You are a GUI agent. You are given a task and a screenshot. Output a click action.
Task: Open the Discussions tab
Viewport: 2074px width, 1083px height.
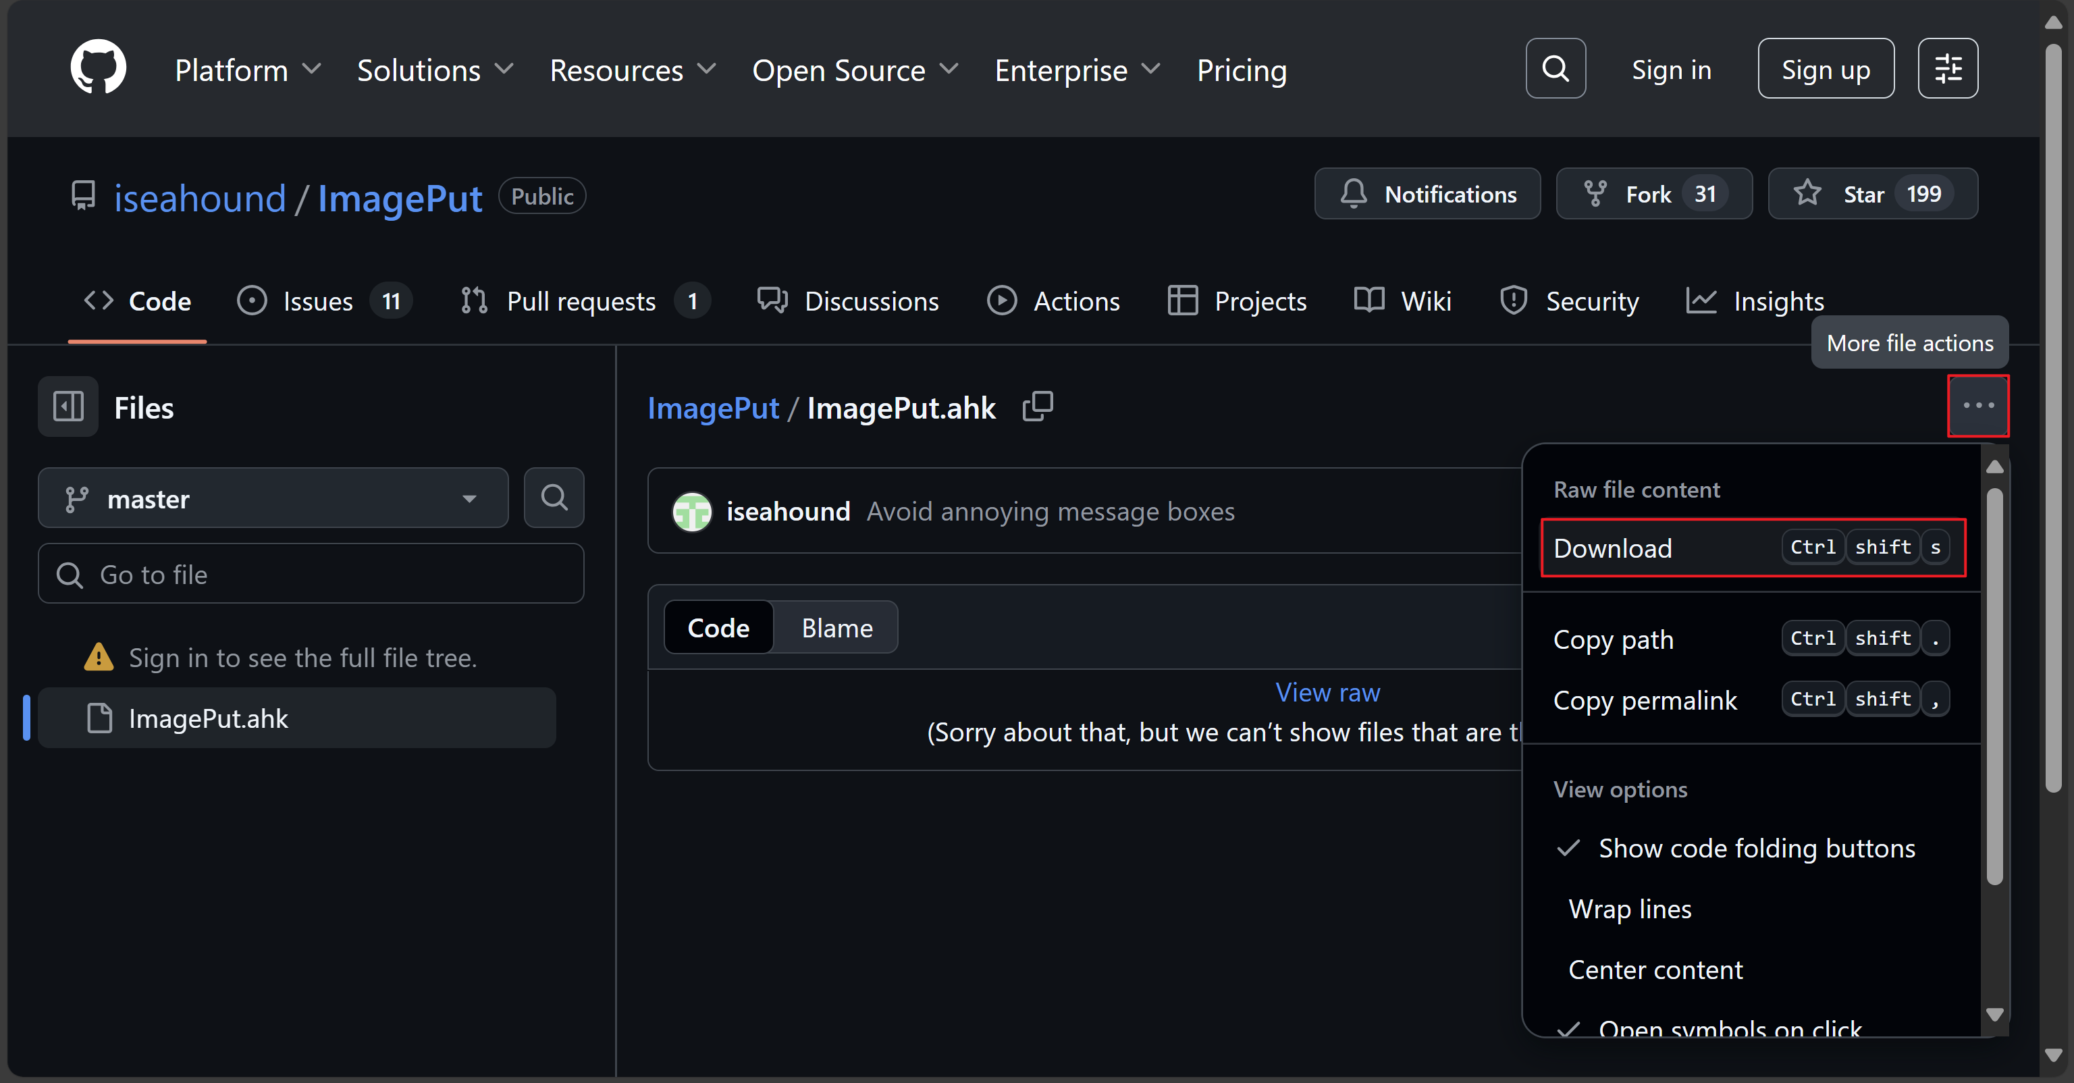(848, 301)
